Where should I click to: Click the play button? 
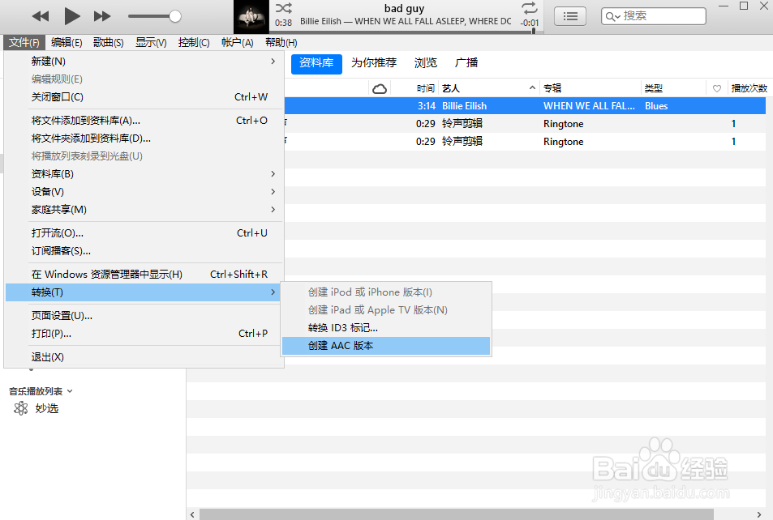[x=72, y=16]
